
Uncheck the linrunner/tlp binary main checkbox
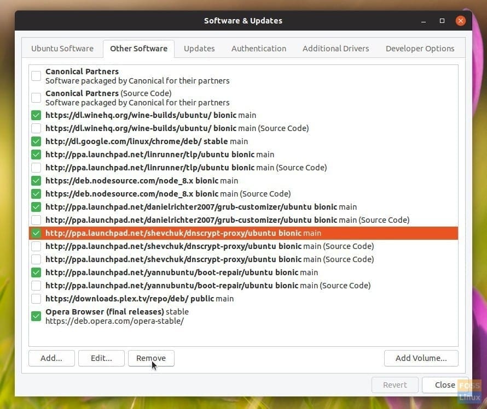[36, 155]
